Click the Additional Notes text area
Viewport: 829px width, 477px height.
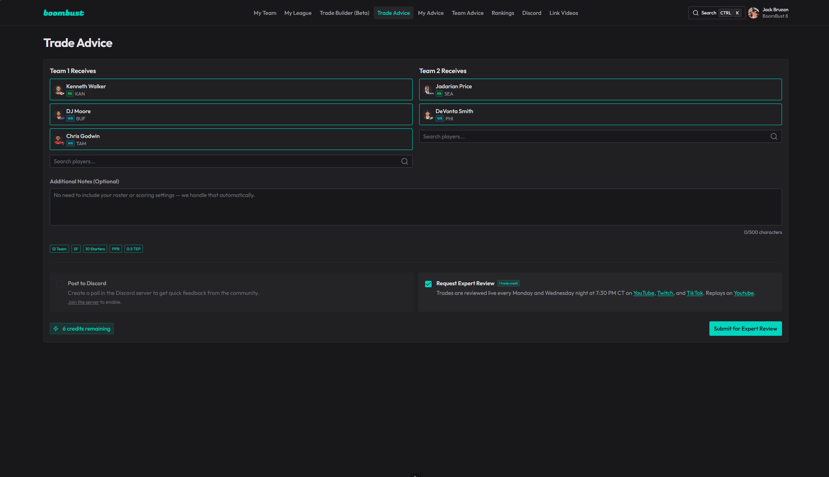(416, 207)
